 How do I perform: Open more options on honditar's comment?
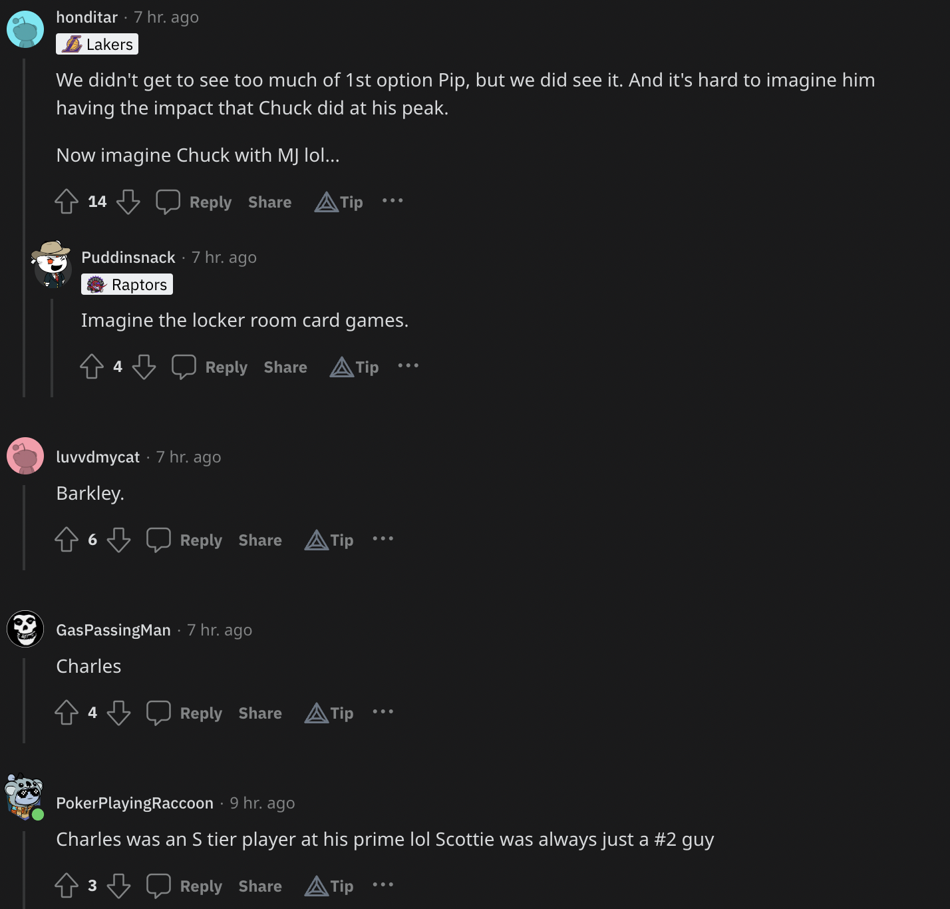[x=393, y=201]
